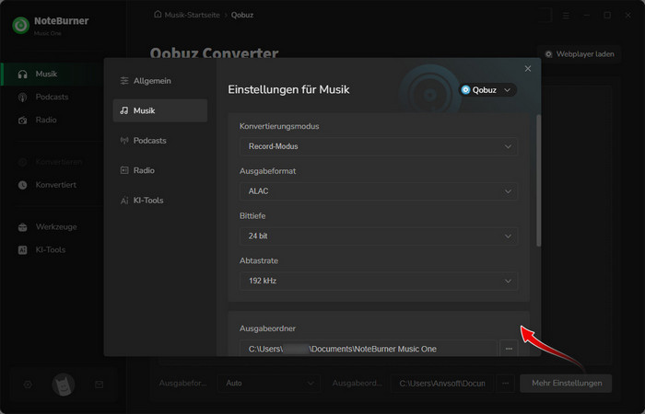The width and height of the screenshot is (645, 414).
Task: Switch to the Radio settings tab
Action: pos(159,170)
